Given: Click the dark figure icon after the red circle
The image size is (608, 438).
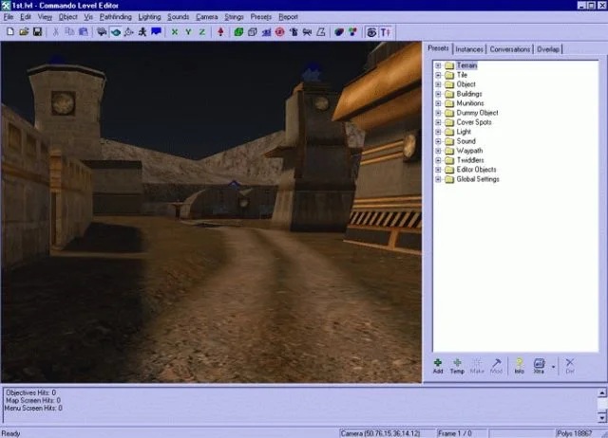Looking at the screenshot, I should click(x=294, y=32).
